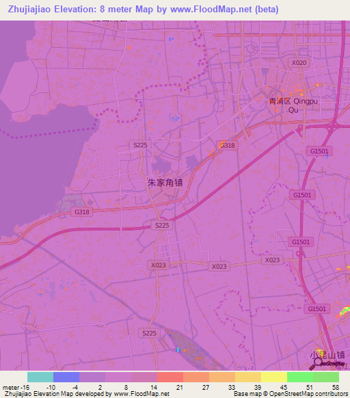Click the legend value 33
350x398 pixels.
click(x=232, y=388)
